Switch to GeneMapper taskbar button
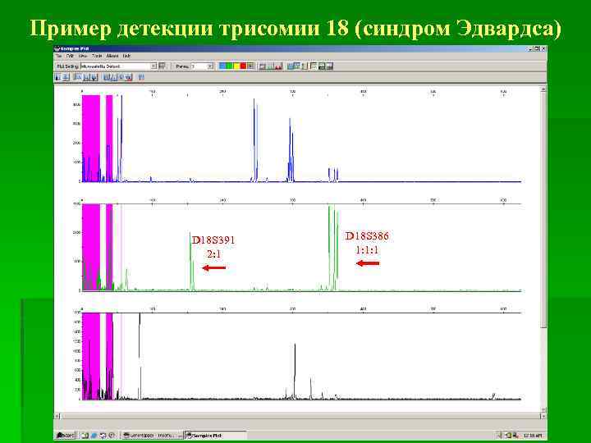591x443 pixels. [152, 436]
